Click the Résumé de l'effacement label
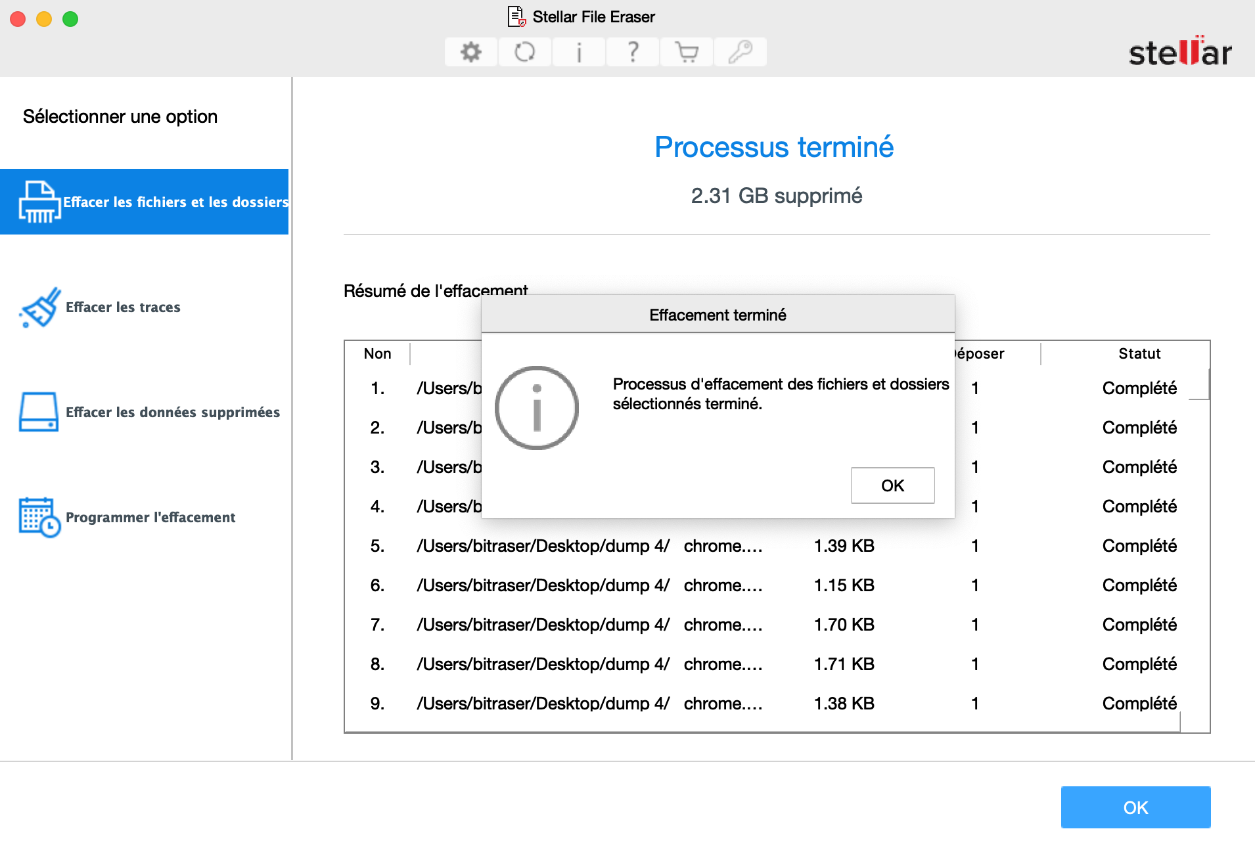 [436, 290]
